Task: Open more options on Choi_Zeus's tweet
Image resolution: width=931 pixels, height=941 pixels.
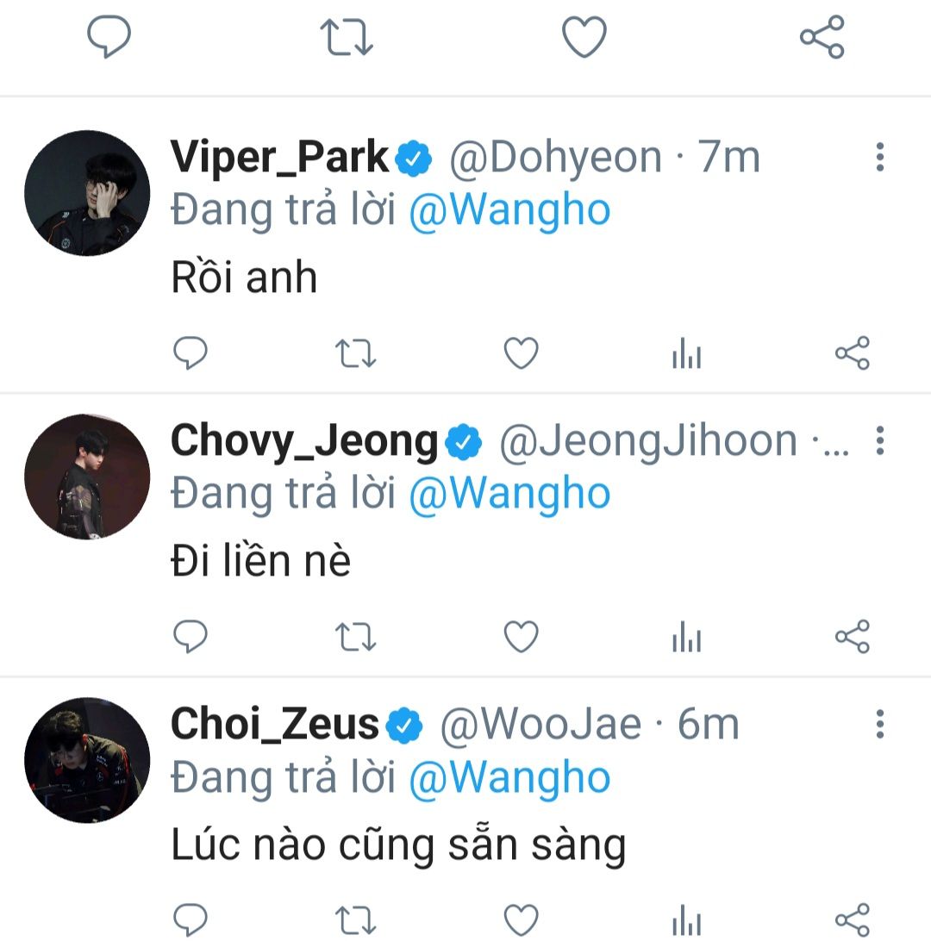Action: point(879,725)
